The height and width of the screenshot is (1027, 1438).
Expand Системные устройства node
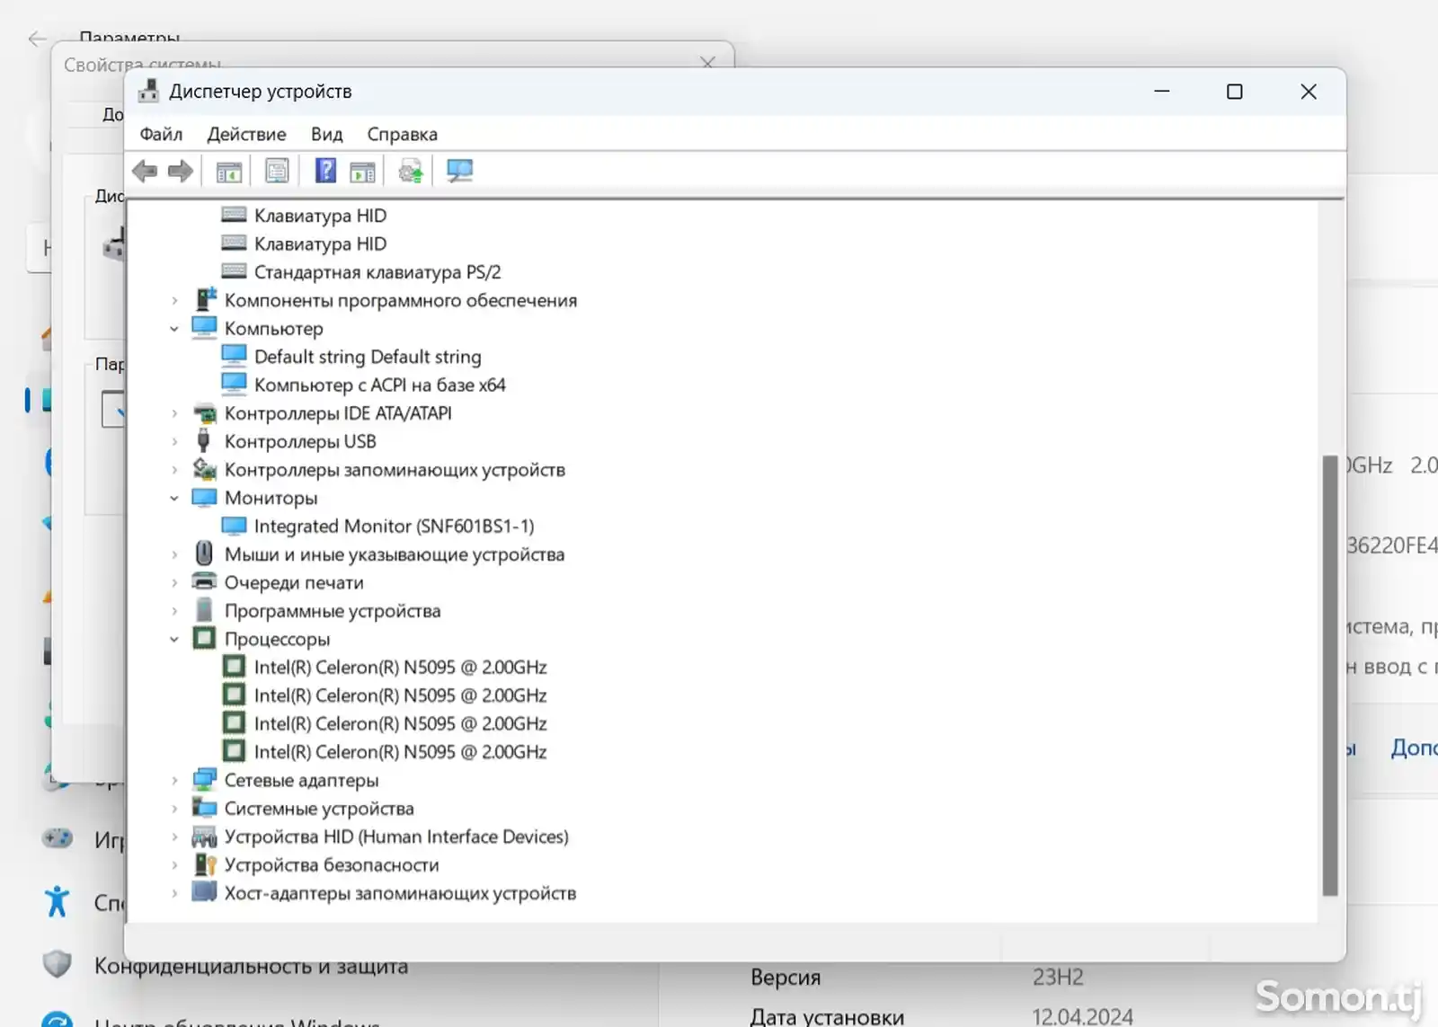[x=174, y=809]
